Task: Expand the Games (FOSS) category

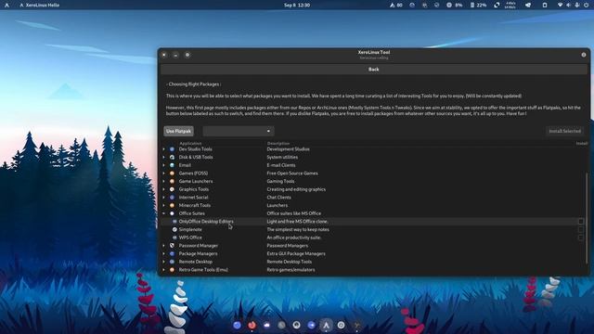Action: pos(164,173)
